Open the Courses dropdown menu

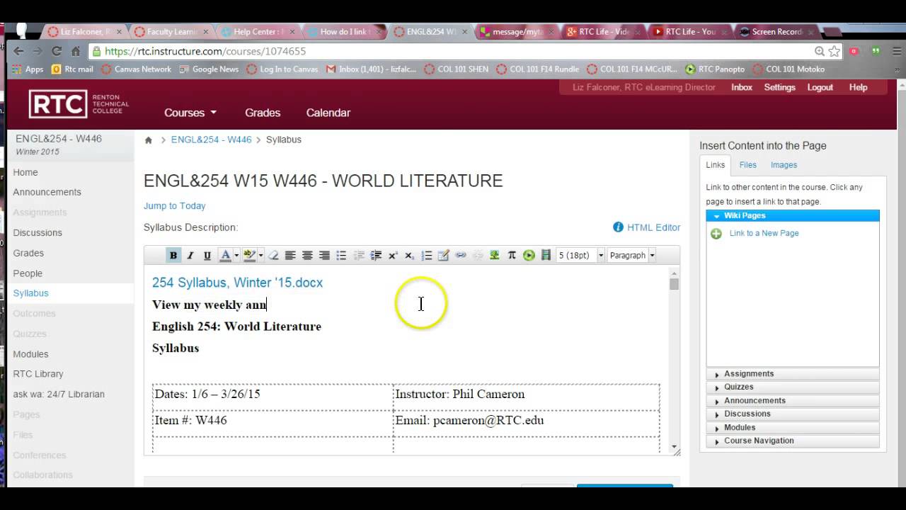tap(190, 113)
